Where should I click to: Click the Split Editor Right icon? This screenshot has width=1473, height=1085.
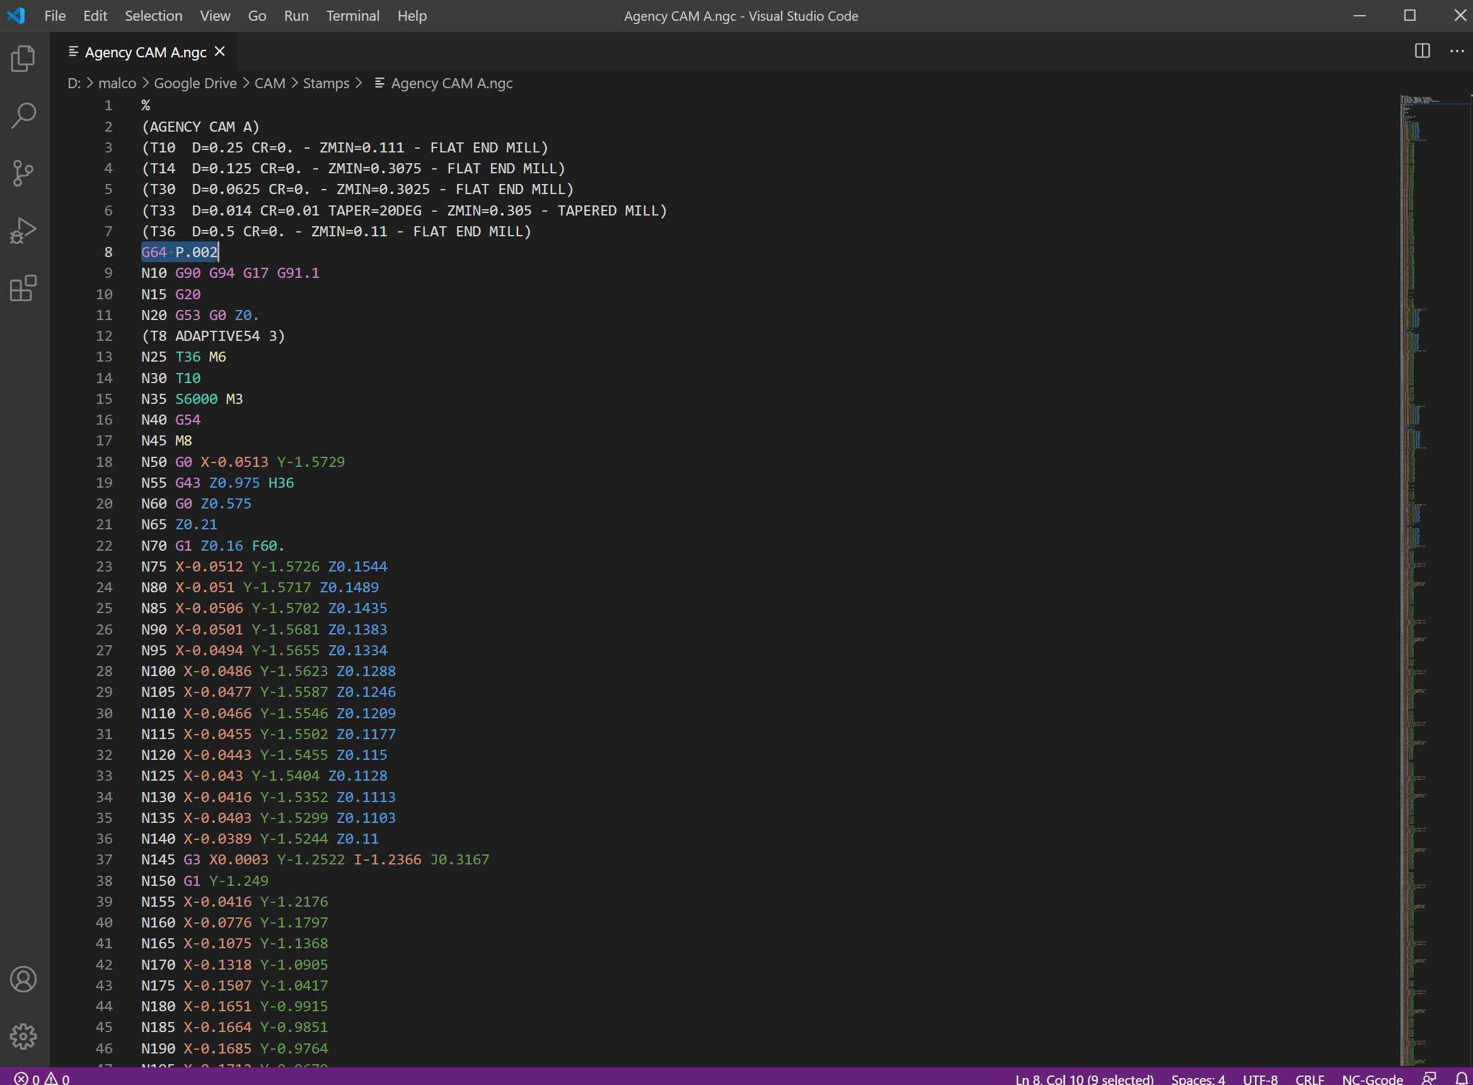click(x=1423, y=51)
